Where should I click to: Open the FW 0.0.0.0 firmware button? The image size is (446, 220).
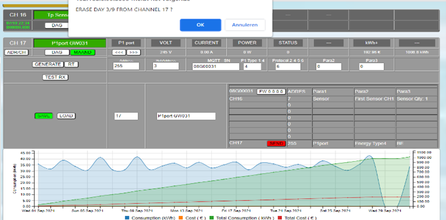[271, 92]
